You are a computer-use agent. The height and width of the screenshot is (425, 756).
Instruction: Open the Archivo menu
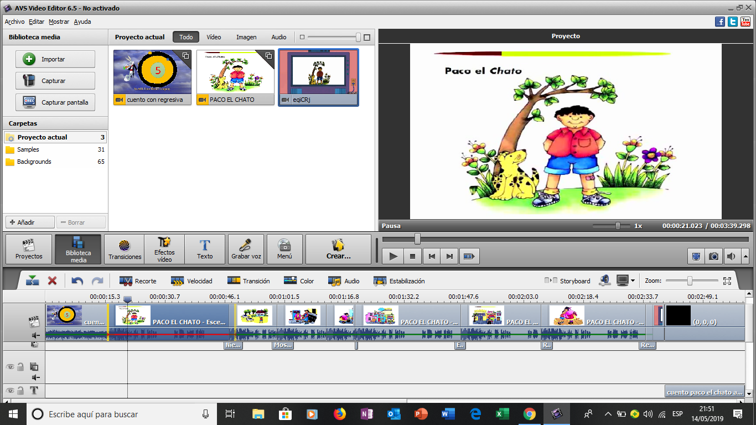coord(14,22)
